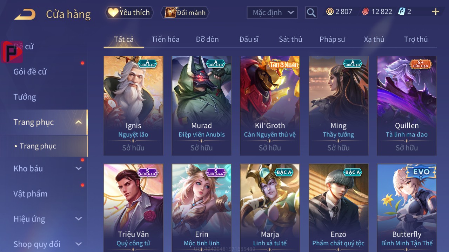Open Gói đề cử in sidebar
The image size is (449, 252).
[30, 72]
